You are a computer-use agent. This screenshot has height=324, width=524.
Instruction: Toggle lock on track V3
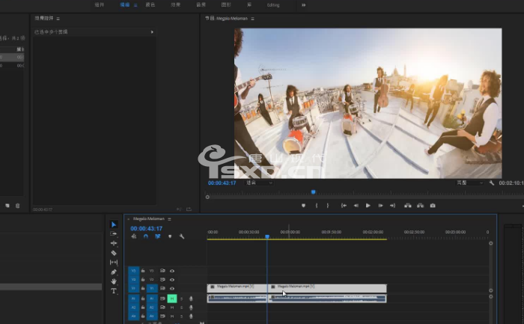pos(143,271)
